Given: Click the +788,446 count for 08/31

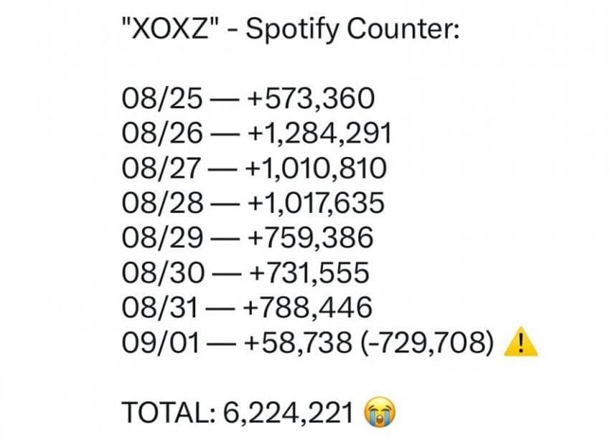Looking at the screenshot, I should (308, 307).
